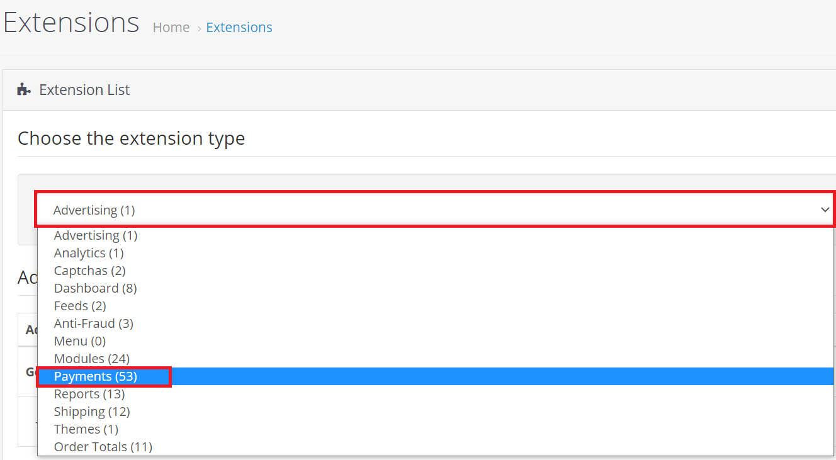The height and width of the screenshot is (460, 836).
Task: Select Shipping (12) from dropdown
Action: point(92,412)
